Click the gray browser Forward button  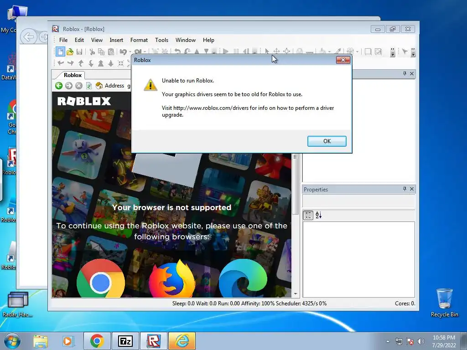(x=69, y=86)
